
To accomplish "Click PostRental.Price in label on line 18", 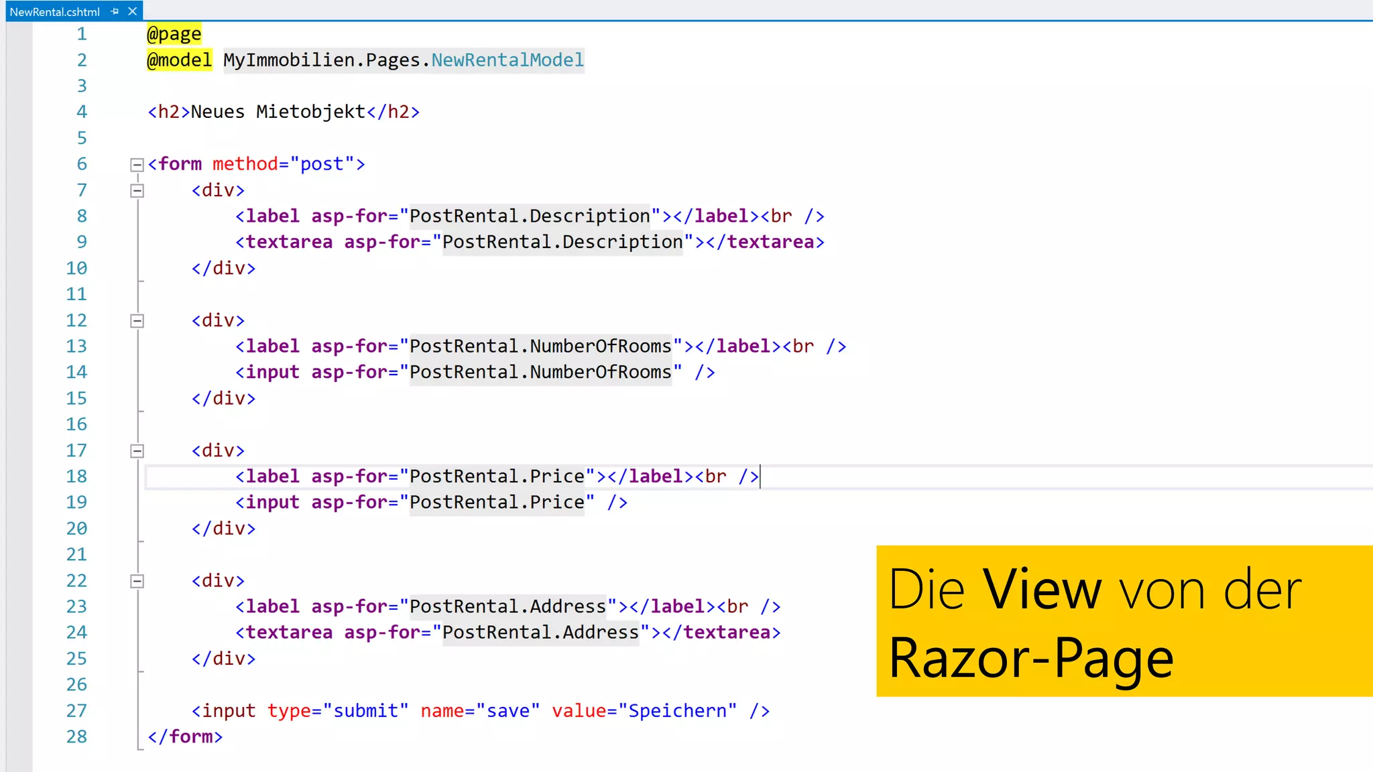I will click(497, 476).
